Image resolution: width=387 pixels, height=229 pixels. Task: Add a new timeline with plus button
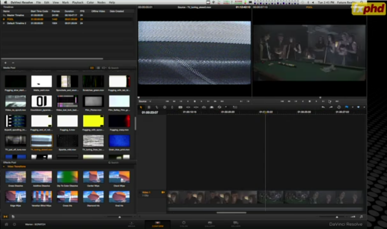6,63
